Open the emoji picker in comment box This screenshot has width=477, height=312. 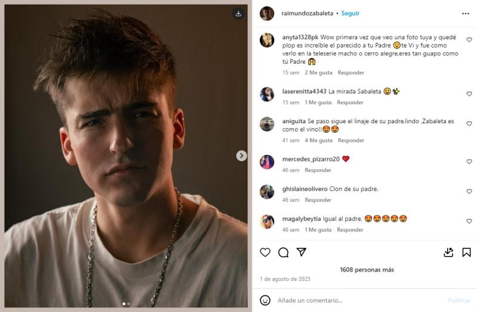pos(265,300)
